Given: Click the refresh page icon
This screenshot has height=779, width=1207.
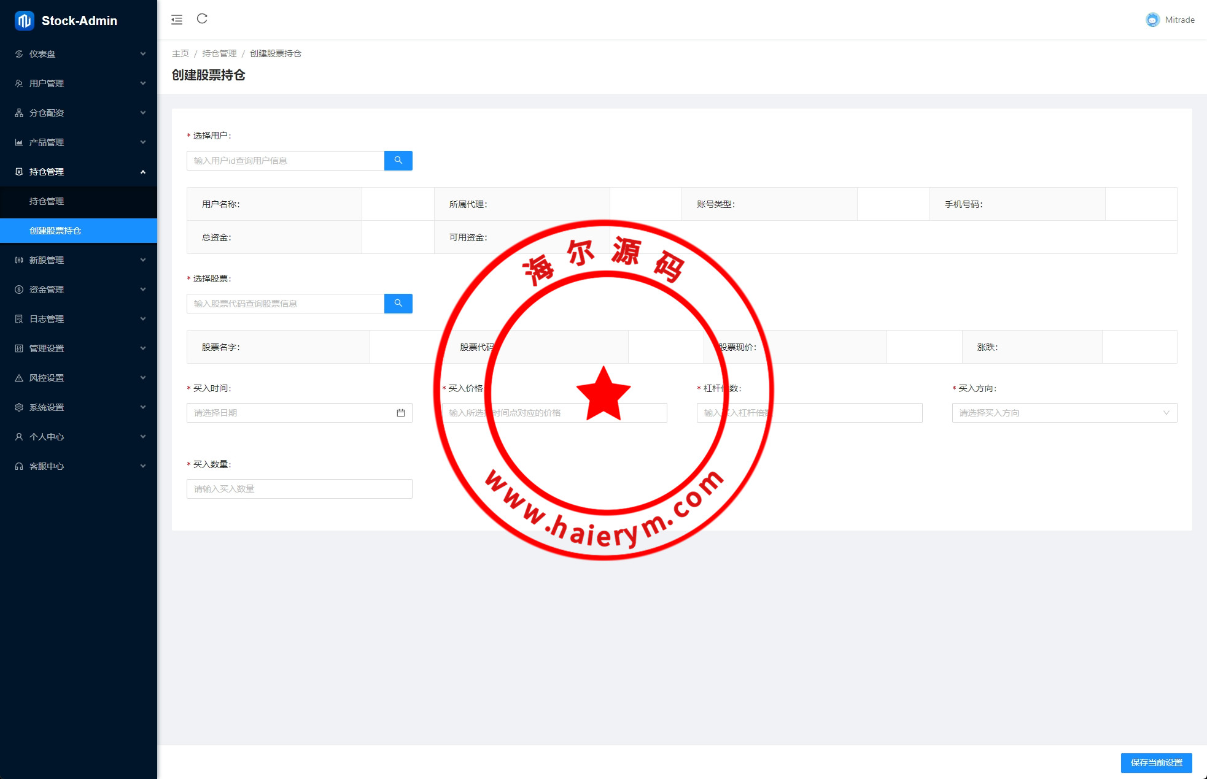Looking at the screenshot, I should (x=202, y=19).
